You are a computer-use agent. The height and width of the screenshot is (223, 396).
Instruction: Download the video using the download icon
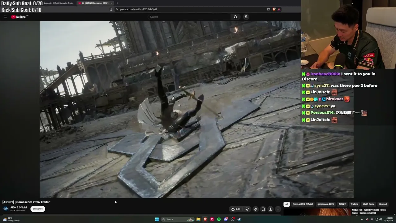point(270,209)
